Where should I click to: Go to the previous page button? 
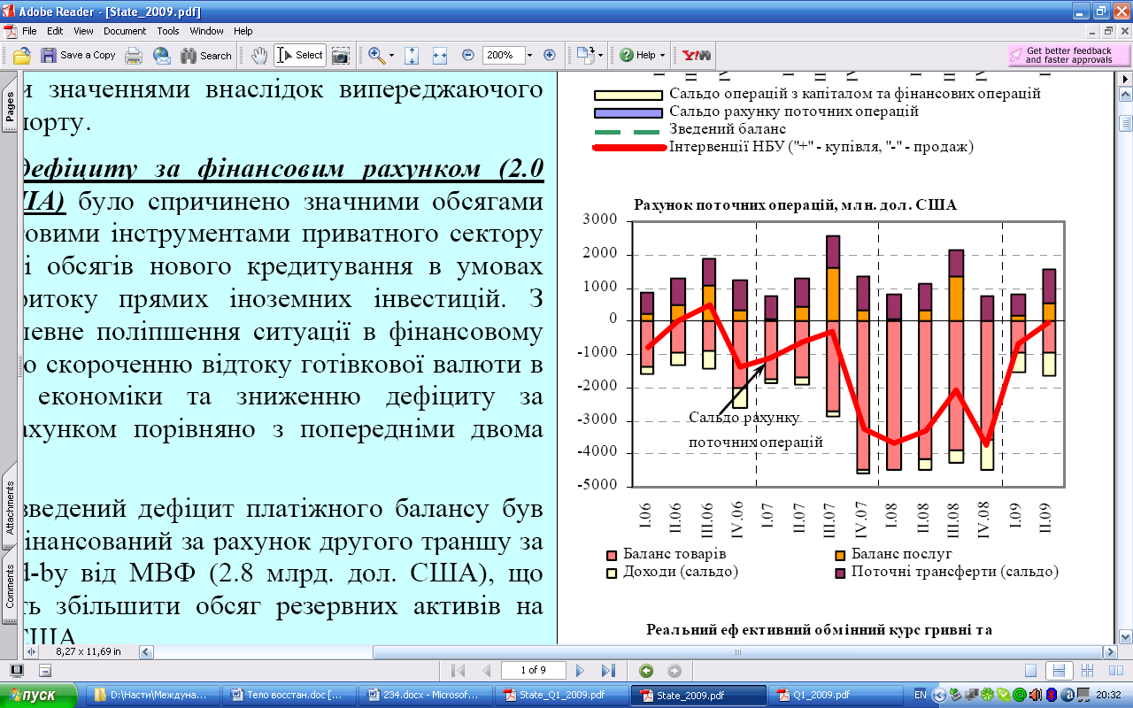[x=486, y=671]
